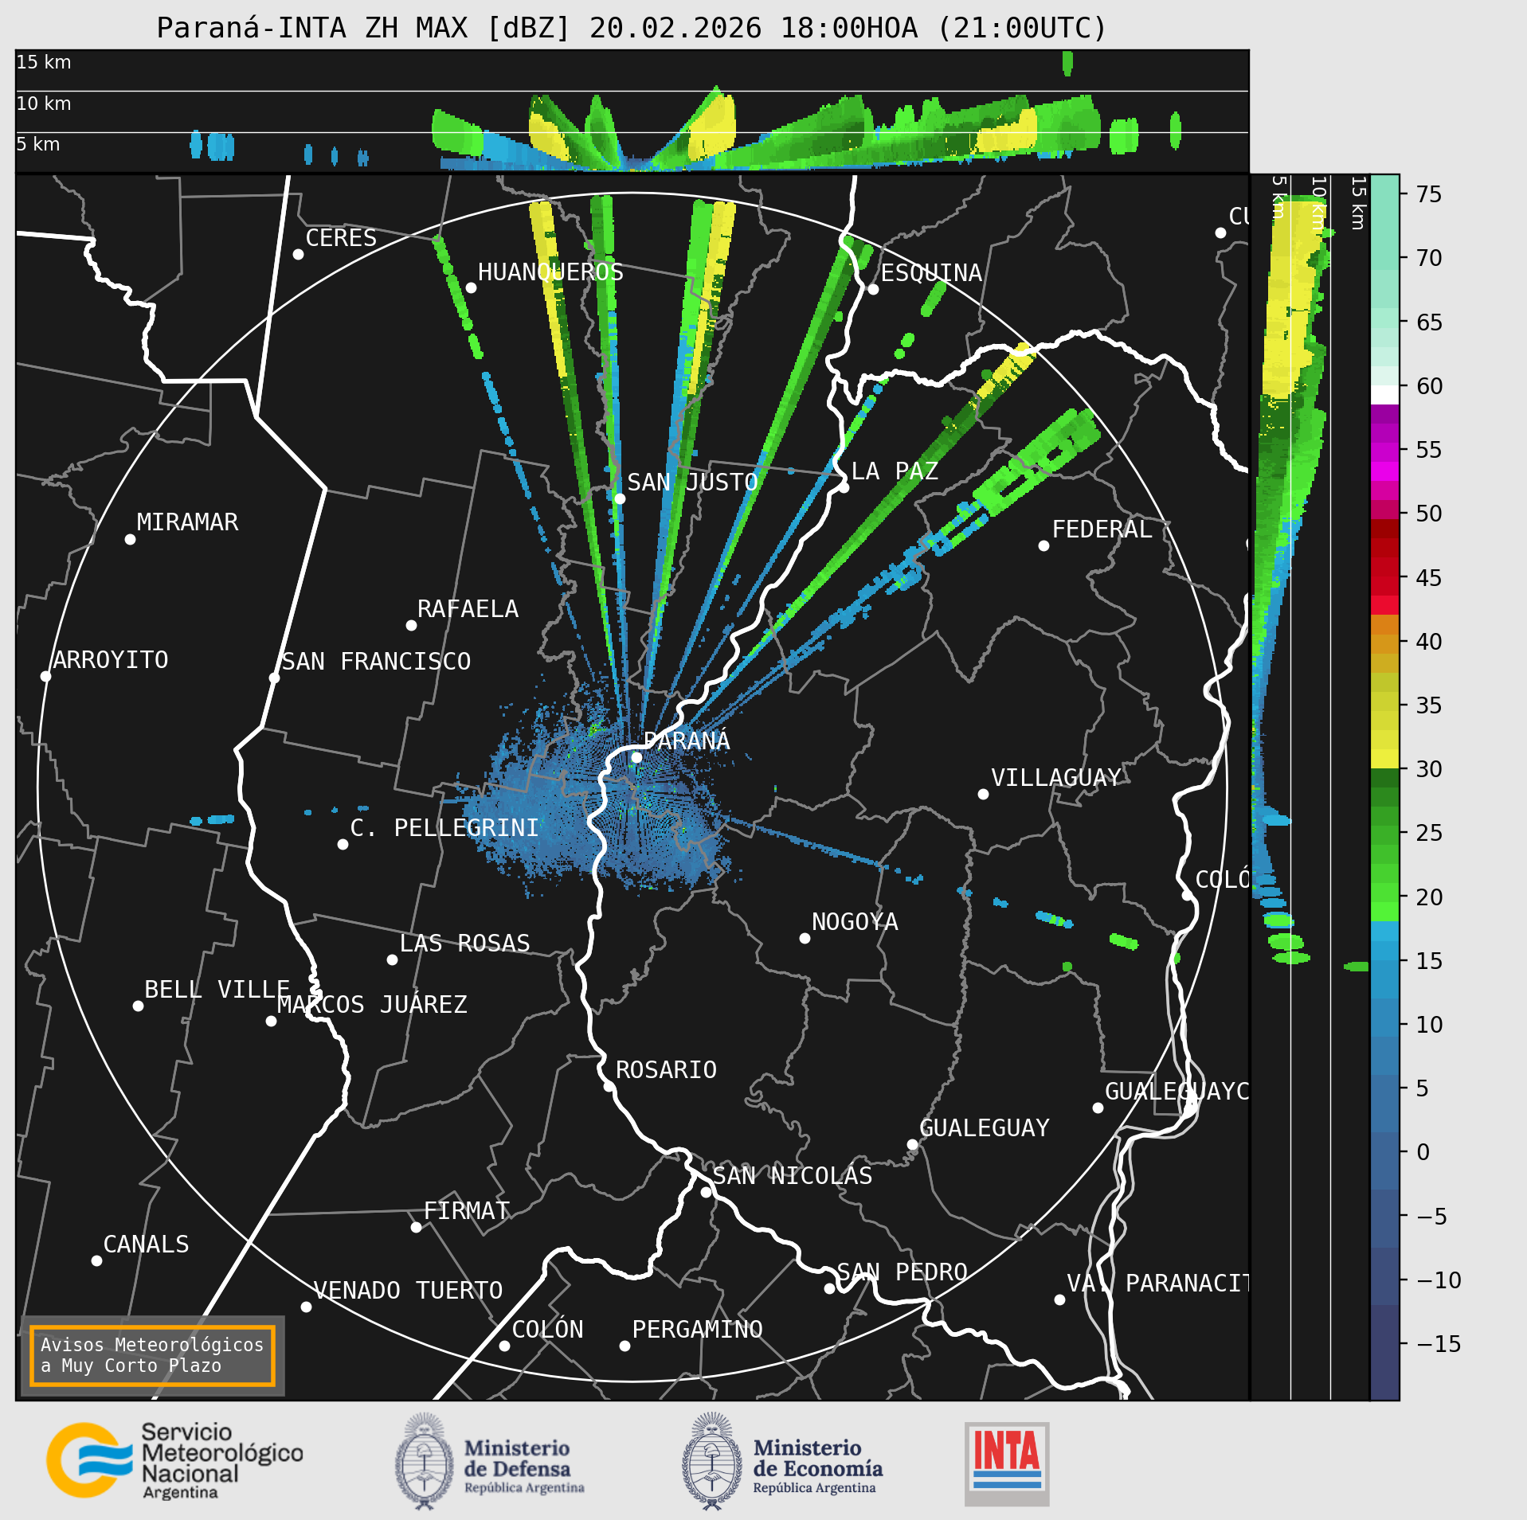Click the red 45 dBZ color band
Image resolution: width=1527 pixels, height=1520 pixels.
1384,576
